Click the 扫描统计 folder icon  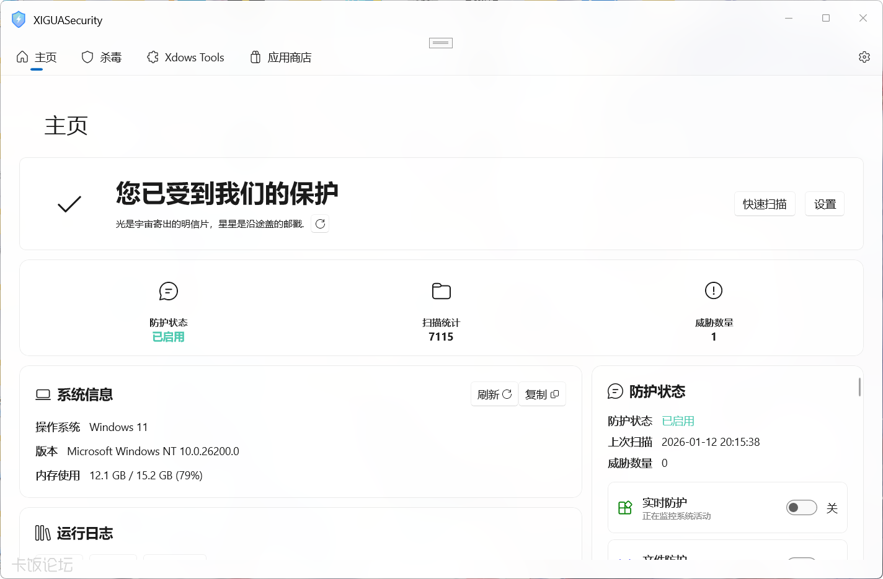click(x=441, y=291)
